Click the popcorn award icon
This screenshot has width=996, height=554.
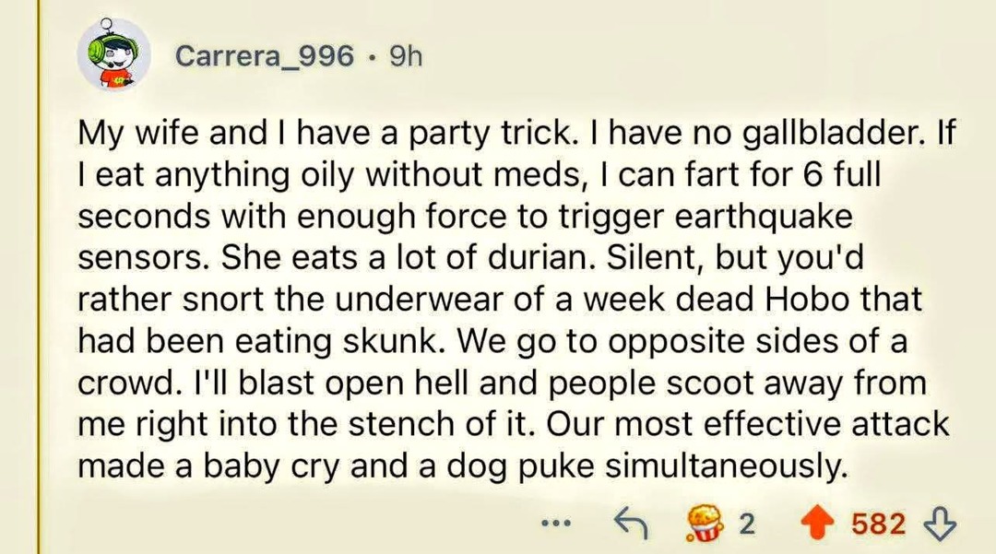tap(704, 523)
